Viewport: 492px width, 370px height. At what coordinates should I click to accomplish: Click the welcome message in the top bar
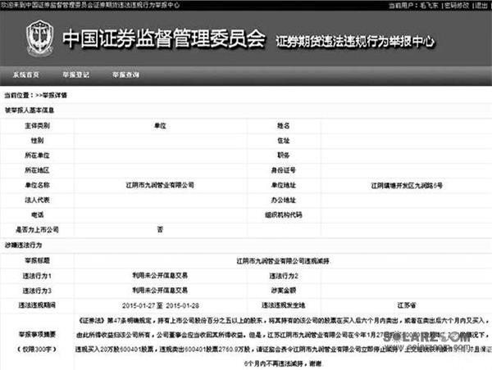(x=90, y=5)
